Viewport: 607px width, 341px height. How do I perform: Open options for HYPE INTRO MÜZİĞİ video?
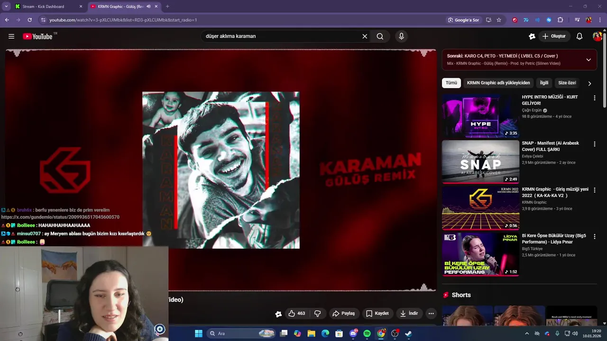coord(594,98)
